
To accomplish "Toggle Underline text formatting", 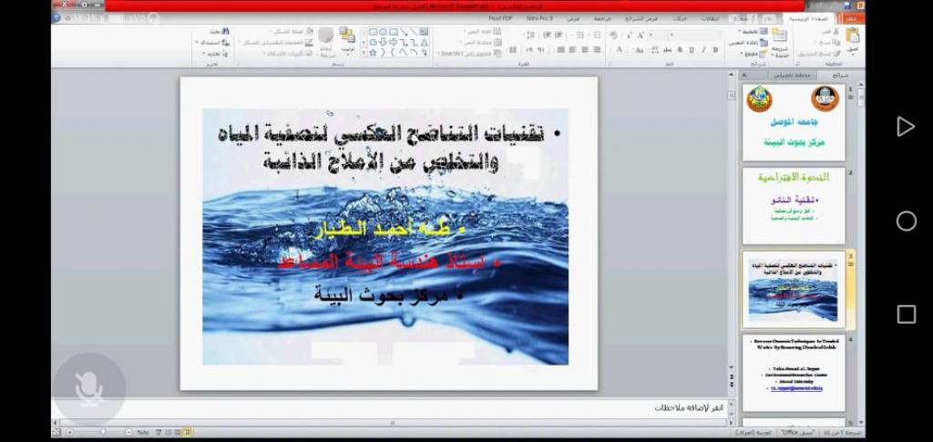I will [x=692, y=49].
